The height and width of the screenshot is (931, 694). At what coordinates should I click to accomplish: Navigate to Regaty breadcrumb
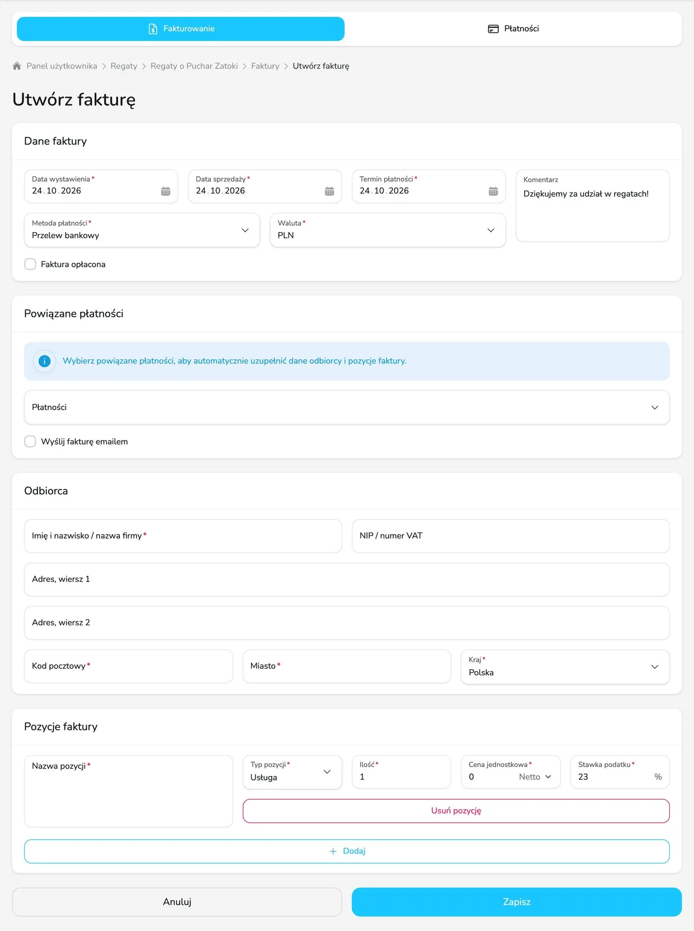(x=124, y=66)
